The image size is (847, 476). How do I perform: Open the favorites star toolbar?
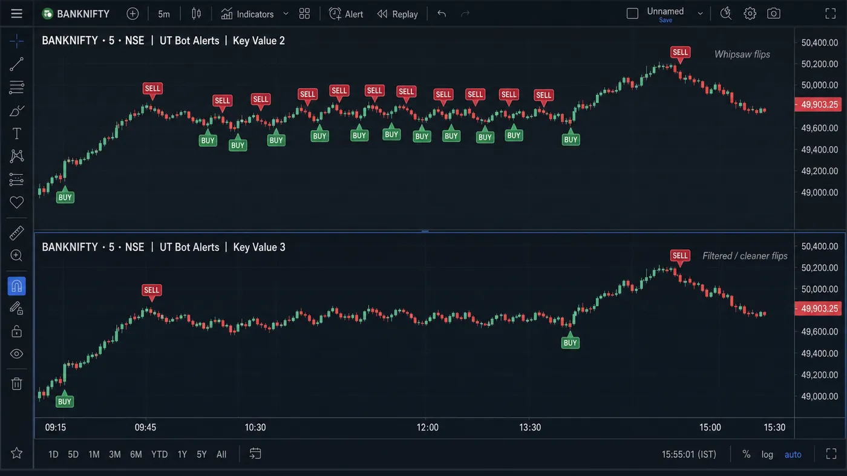[x=16, y=453]
